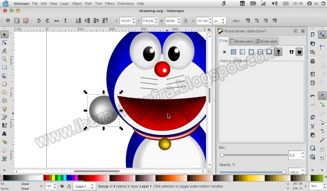Select the 3D Box tool
Image resolution: width=327 pixels, height=191 pixels.
tap(4, 76)
